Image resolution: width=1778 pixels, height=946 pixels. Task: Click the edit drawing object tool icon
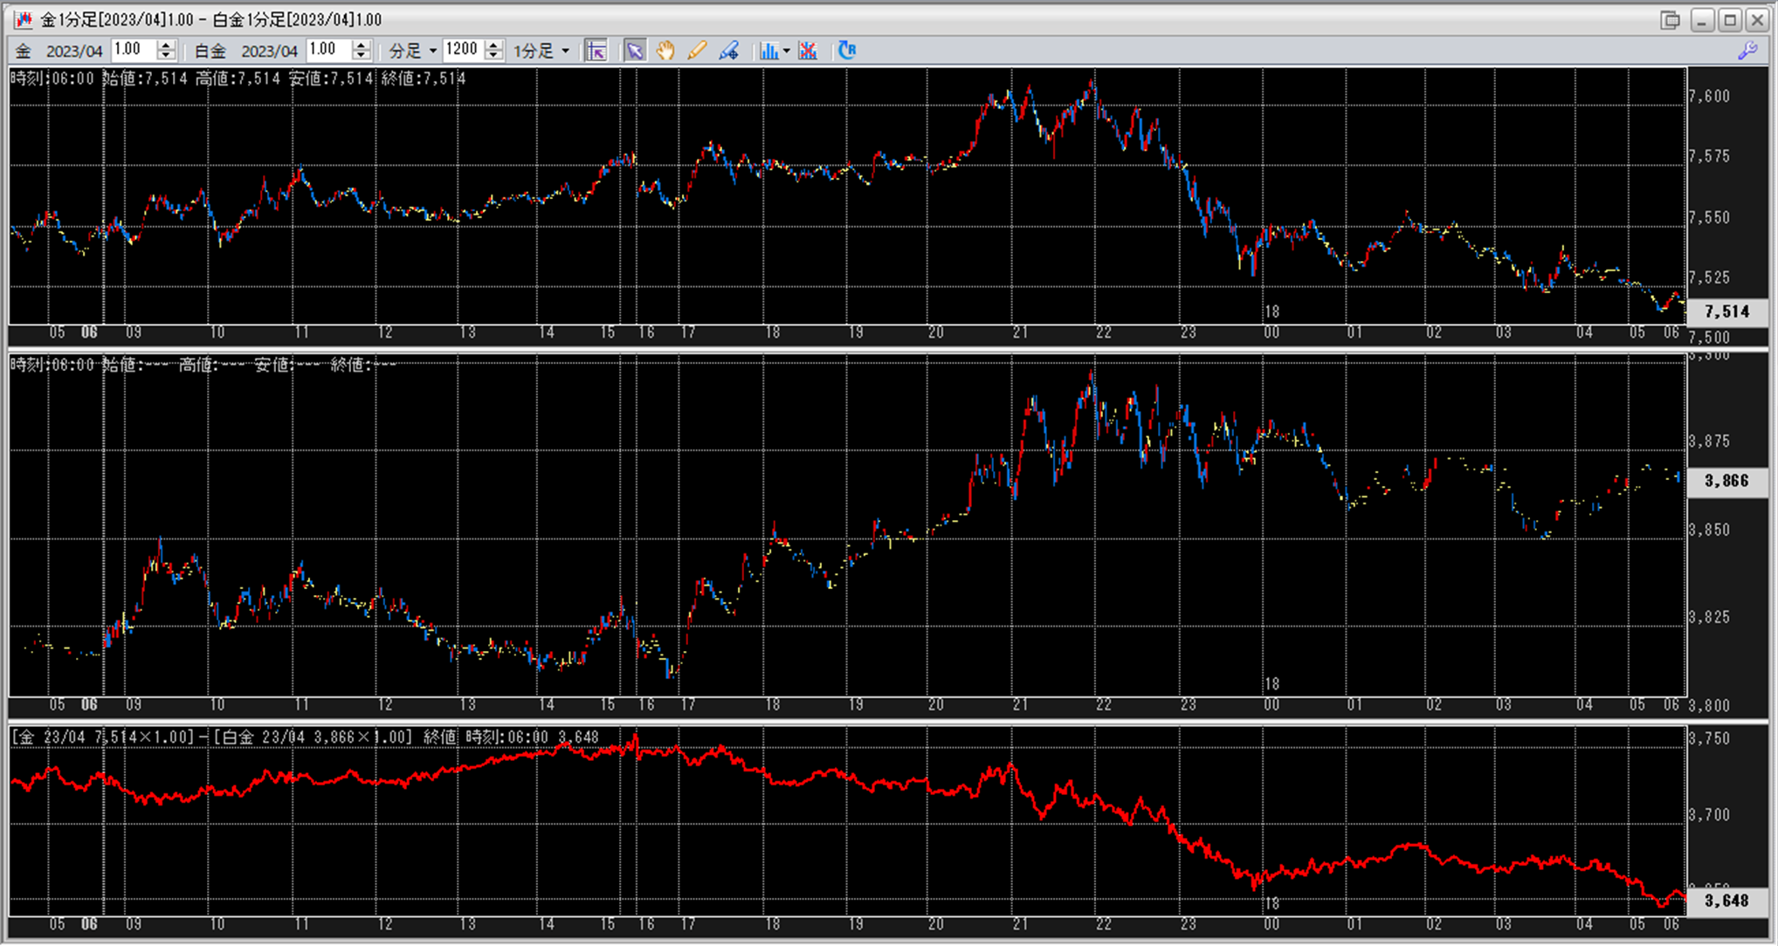click(x=728, y=51)
